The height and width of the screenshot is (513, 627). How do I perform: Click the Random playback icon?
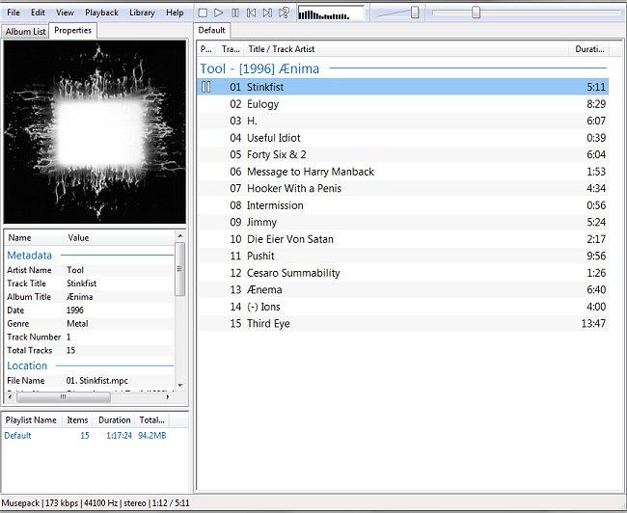(285, 13)
